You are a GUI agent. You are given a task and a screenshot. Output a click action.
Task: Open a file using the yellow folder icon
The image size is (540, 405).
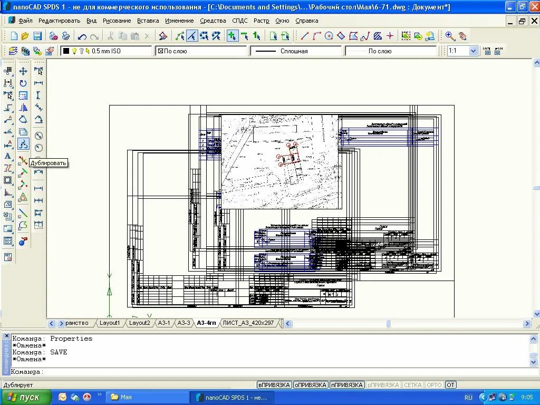point(25,36)
